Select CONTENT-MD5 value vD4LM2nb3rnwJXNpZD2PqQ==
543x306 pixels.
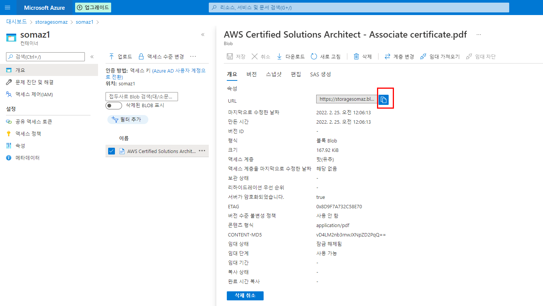[351, 235]
